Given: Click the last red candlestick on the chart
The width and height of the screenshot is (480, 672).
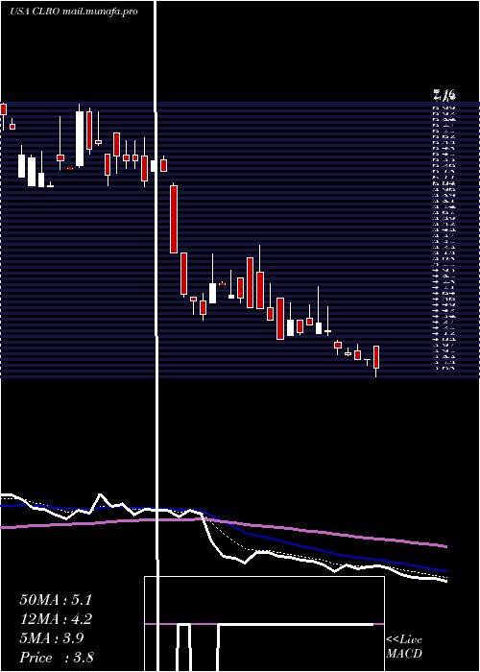Looking at the screenshot, I should [376, 357].
